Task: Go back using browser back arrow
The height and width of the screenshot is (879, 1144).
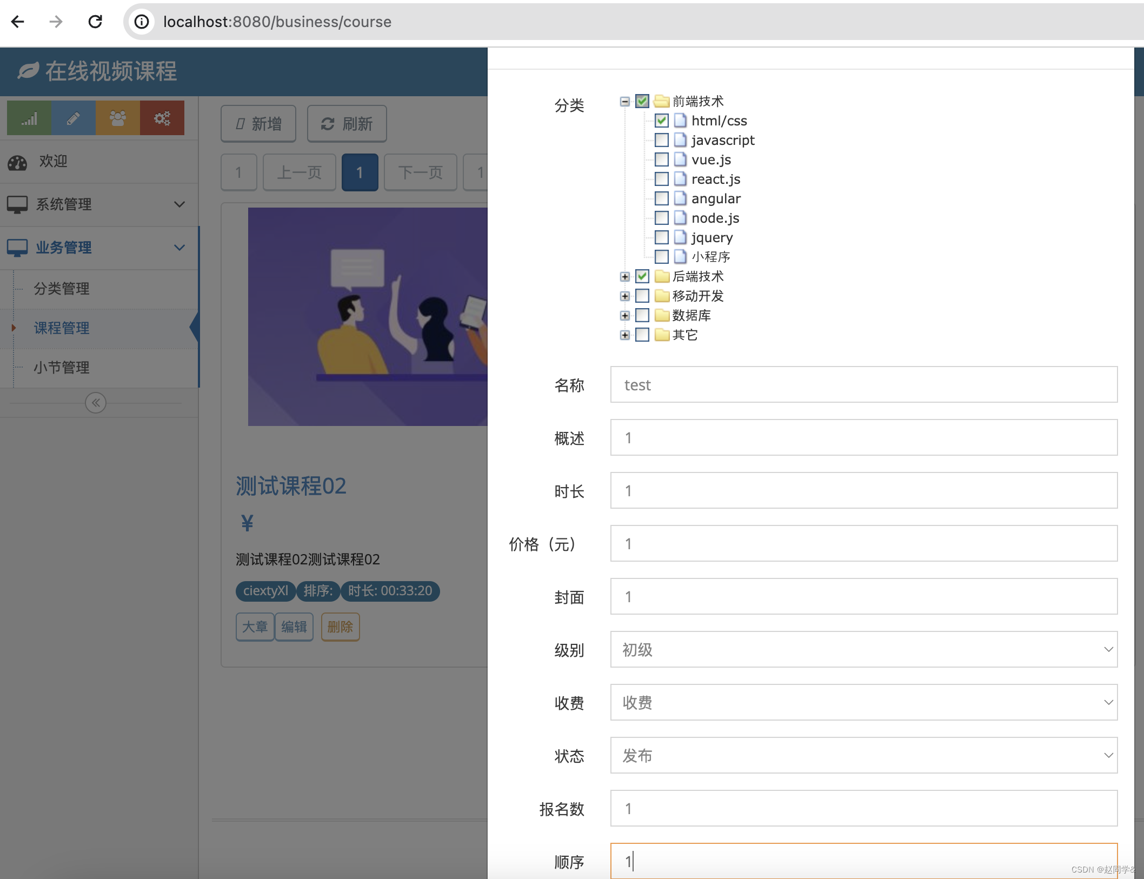Action: click(18, 22)
